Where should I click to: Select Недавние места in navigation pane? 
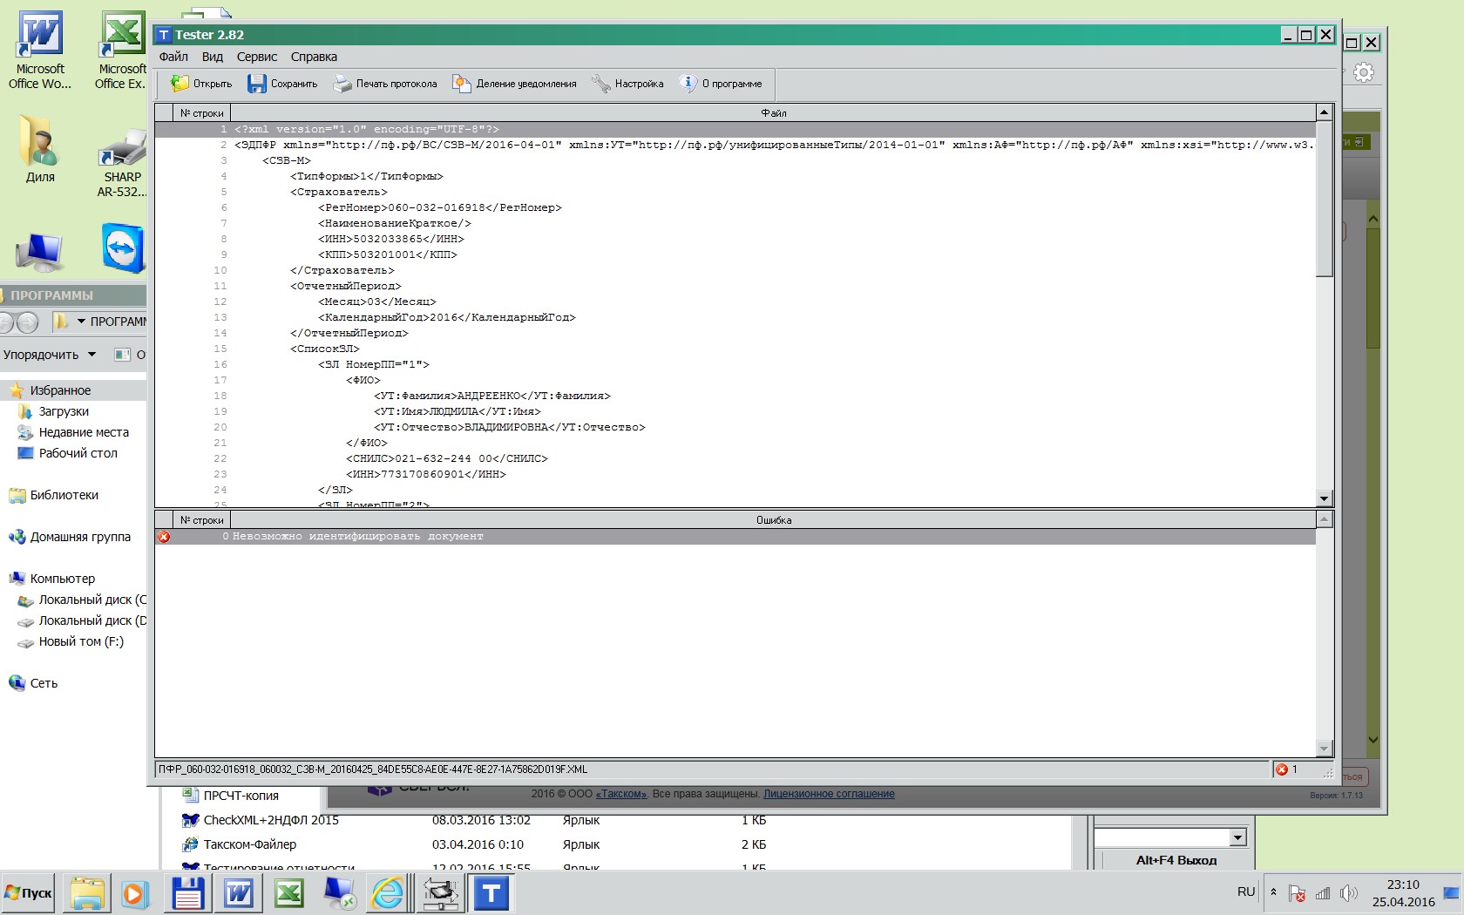pyautogui.click(x=84, y=432)
